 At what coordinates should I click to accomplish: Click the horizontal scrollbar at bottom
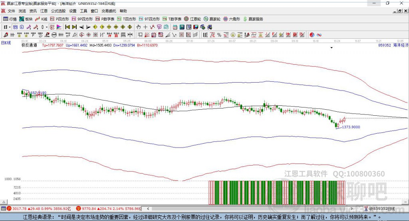click(240, 208)
